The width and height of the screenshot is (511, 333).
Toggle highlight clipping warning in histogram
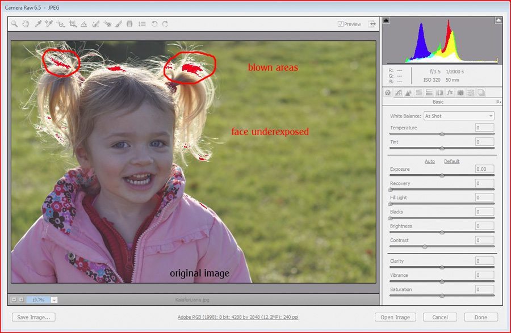pyautogui.click(x=499, y=20)
